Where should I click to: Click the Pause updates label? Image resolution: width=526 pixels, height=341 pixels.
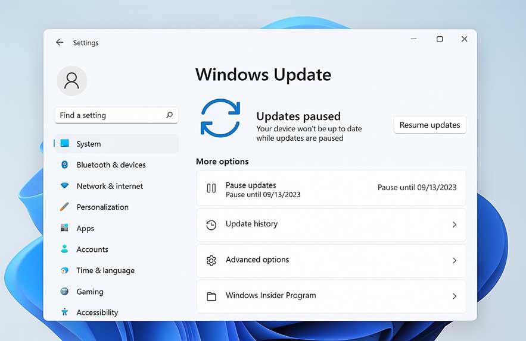point(251,185)
